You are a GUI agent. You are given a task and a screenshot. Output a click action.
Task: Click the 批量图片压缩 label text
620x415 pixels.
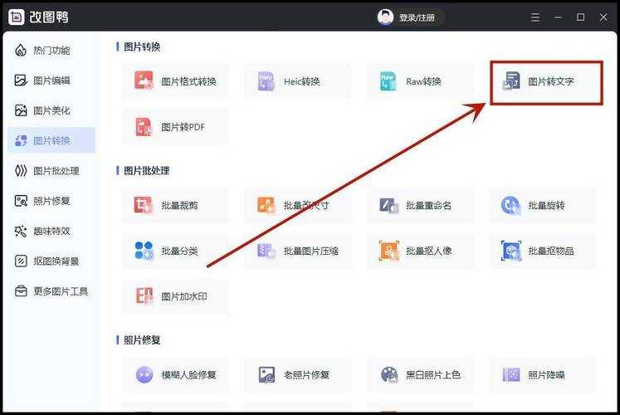310,251
